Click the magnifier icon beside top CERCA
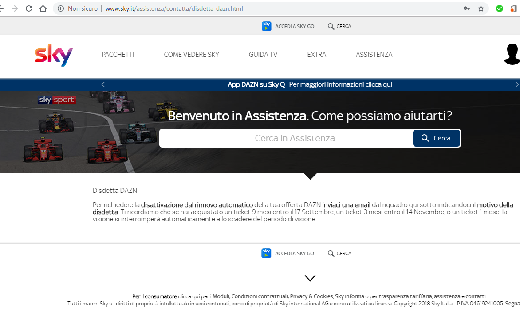Screen dimensions: 520x320 pos(331,26)
